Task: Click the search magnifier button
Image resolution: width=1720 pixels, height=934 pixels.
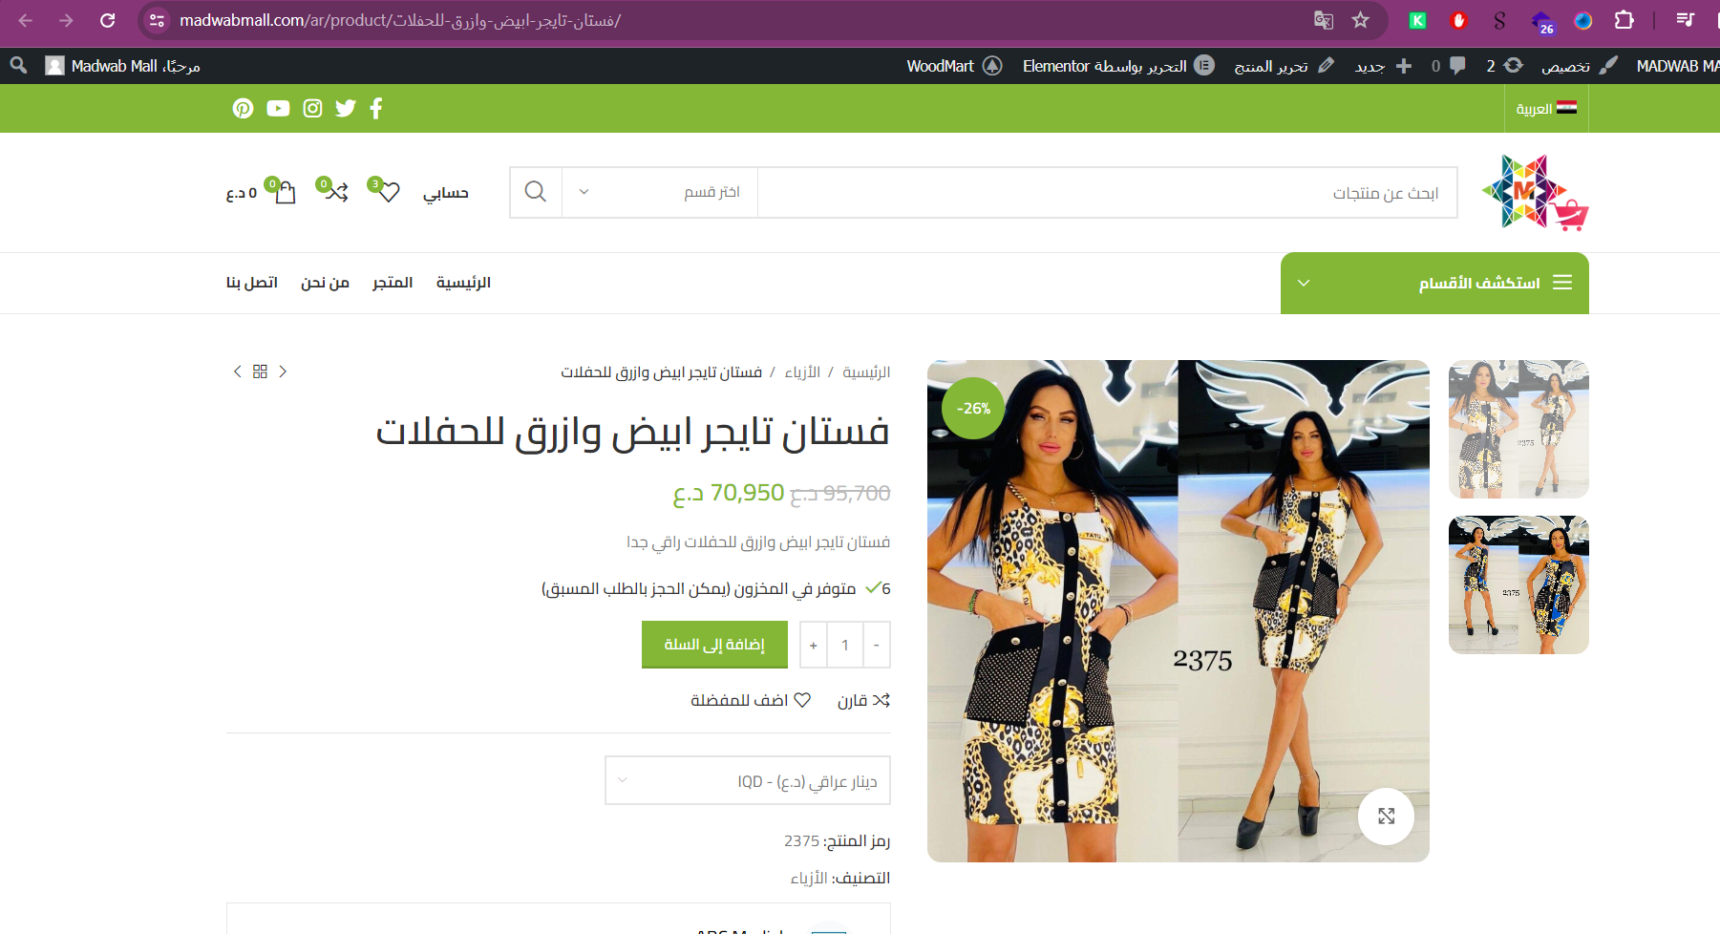Action: (x=536, y=192)
